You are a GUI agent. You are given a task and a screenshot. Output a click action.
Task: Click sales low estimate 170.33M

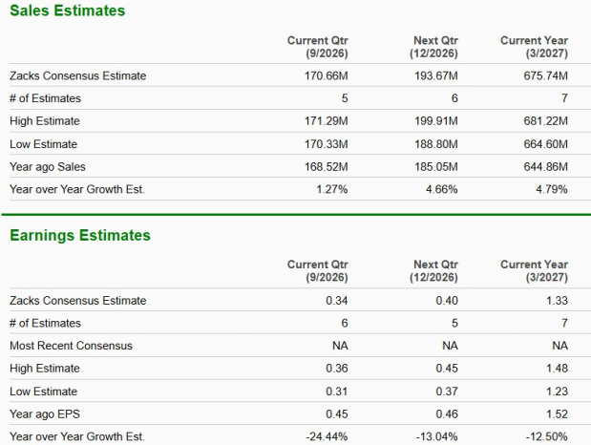[x=326, y=144]
